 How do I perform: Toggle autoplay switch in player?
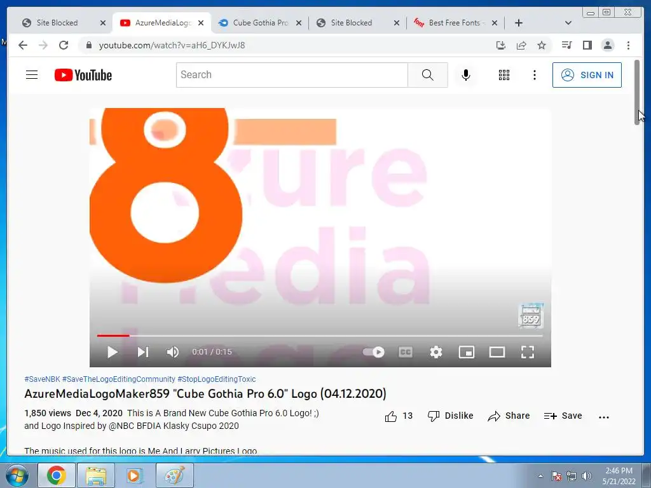coord(374,352)
